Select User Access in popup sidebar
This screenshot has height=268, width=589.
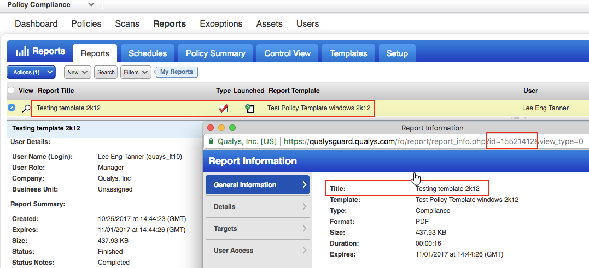(x=257, y=251)
